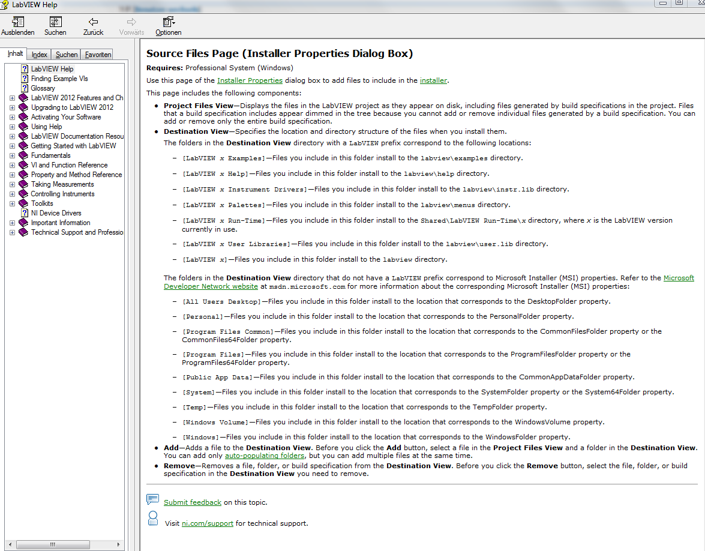
Task: Click the Finding Example VIs page icon
Action: click(x=25, y=78)
